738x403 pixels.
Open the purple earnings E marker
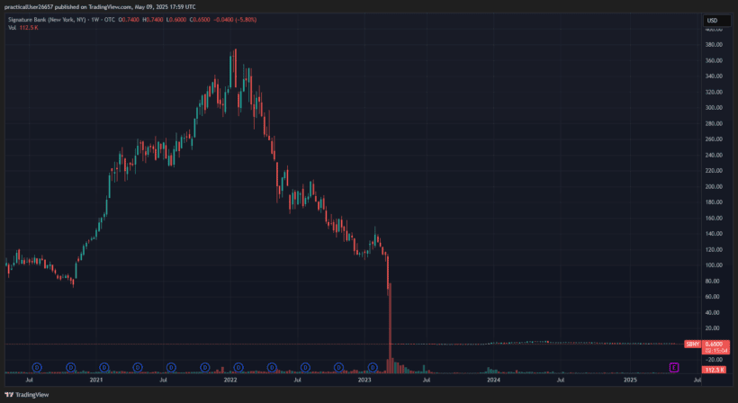[x=673, y=367]
